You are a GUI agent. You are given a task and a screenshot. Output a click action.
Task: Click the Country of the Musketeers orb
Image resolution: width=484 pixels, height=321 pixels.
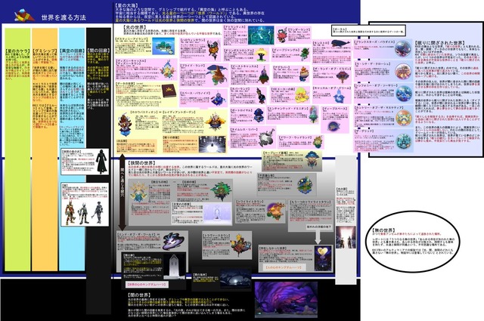pos(404,118)
